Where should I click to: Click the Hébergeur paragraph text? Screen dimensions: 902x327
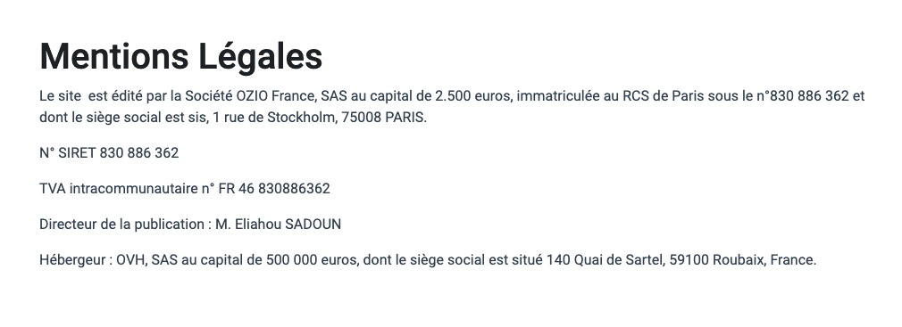(428, 260)
